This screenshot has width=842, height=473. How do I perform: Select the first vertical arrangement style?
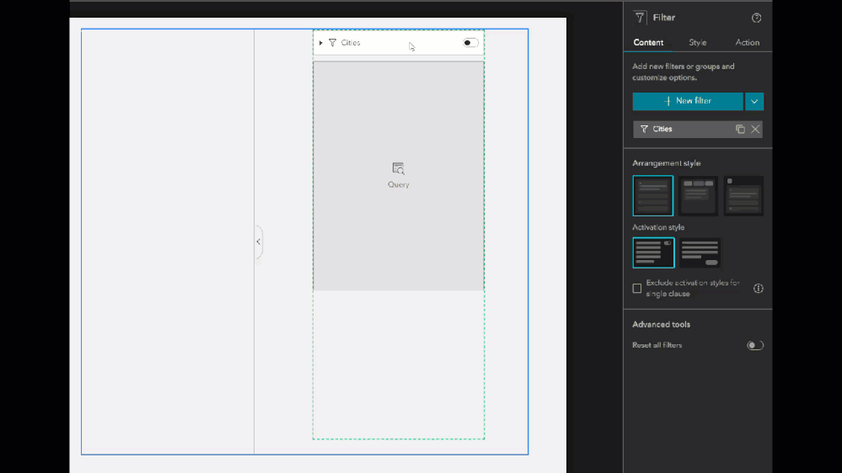click(x=652, y=196)
